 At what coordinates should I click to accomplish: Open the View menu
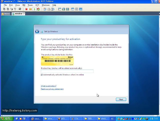[x=17, y=5]
